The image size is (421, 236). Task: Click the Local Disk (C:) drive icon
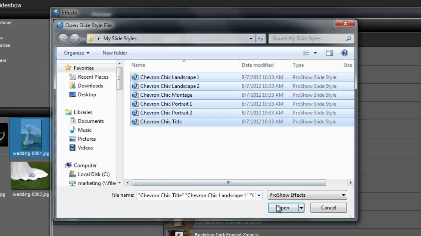tap(73, 174)
